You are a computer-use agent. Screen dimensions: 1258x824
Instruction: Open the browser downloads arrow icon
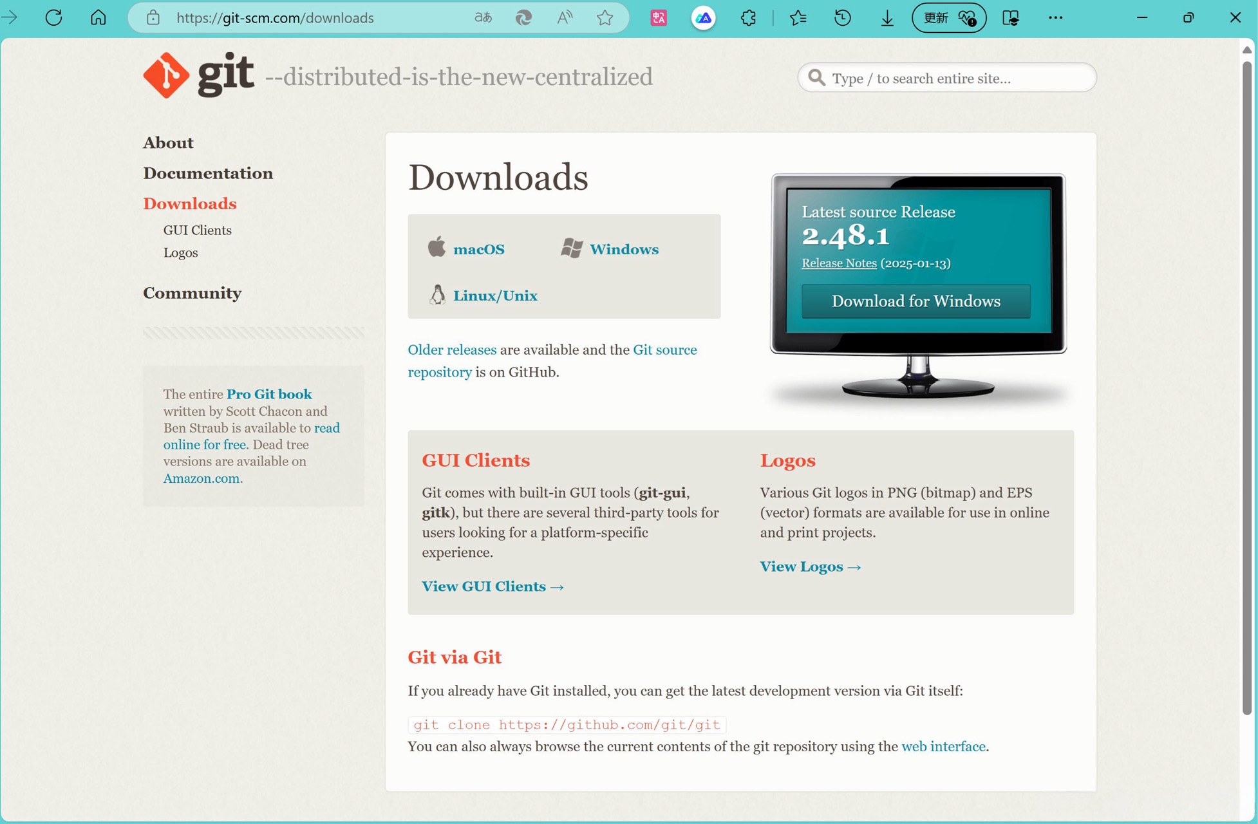tap(887, 17)
